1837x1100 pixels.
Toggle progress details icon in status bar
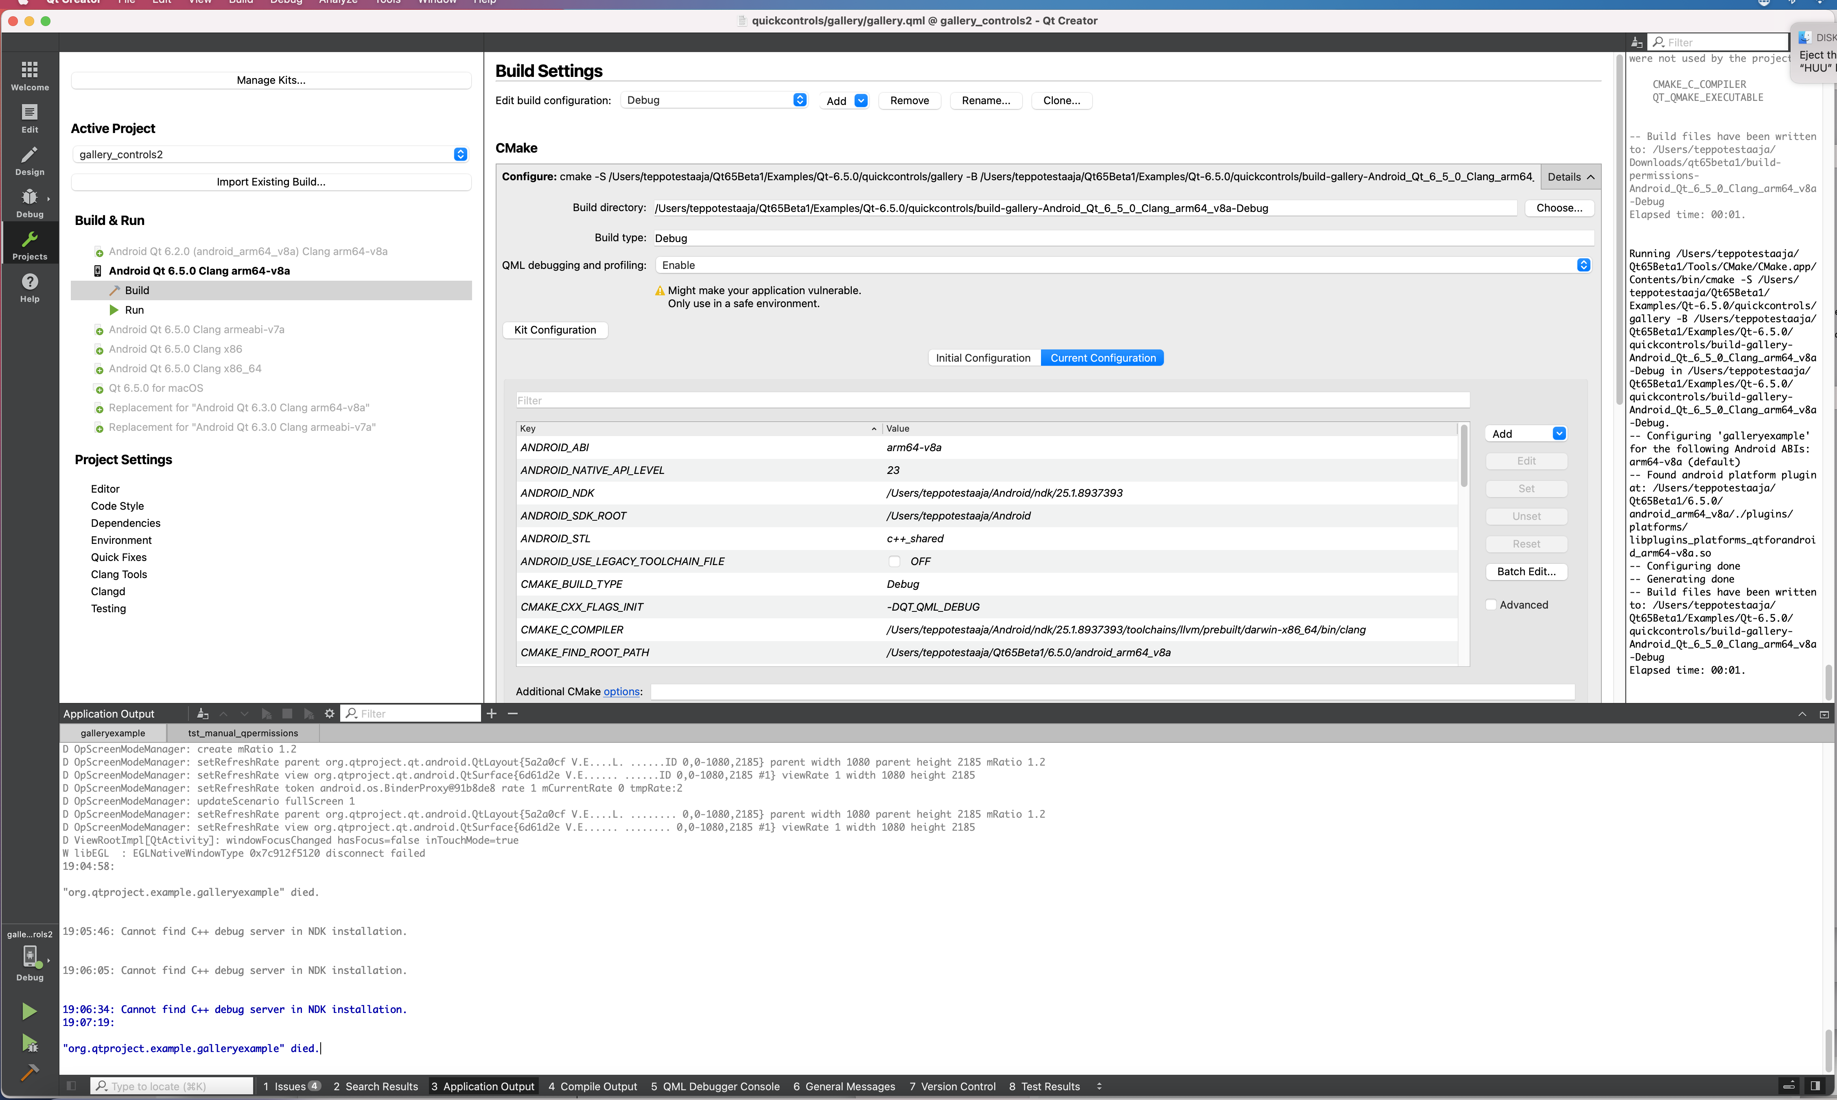point(1788,1086)
